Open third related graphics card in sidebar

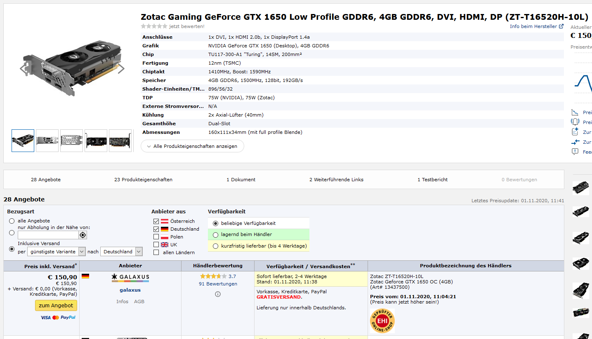581,238
